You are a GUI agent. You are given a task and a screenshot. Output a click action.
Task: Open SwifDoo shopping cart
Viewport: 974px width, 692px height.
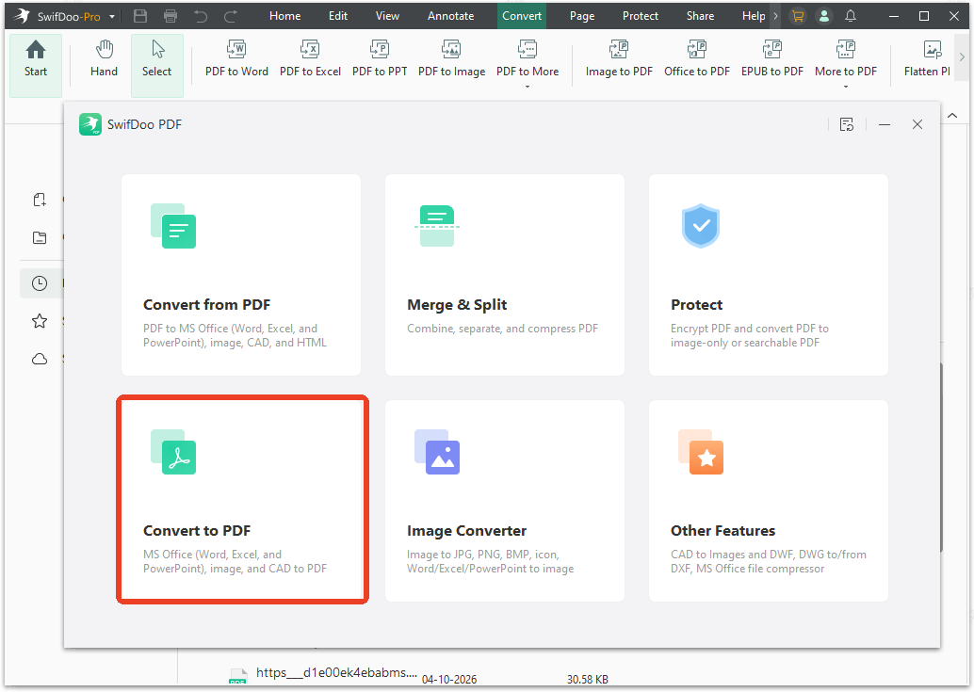coord(797,16)
